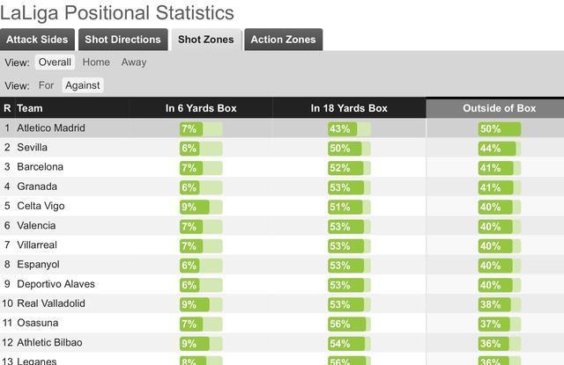Open the Athletic Bilbao team link

(49, 343)
